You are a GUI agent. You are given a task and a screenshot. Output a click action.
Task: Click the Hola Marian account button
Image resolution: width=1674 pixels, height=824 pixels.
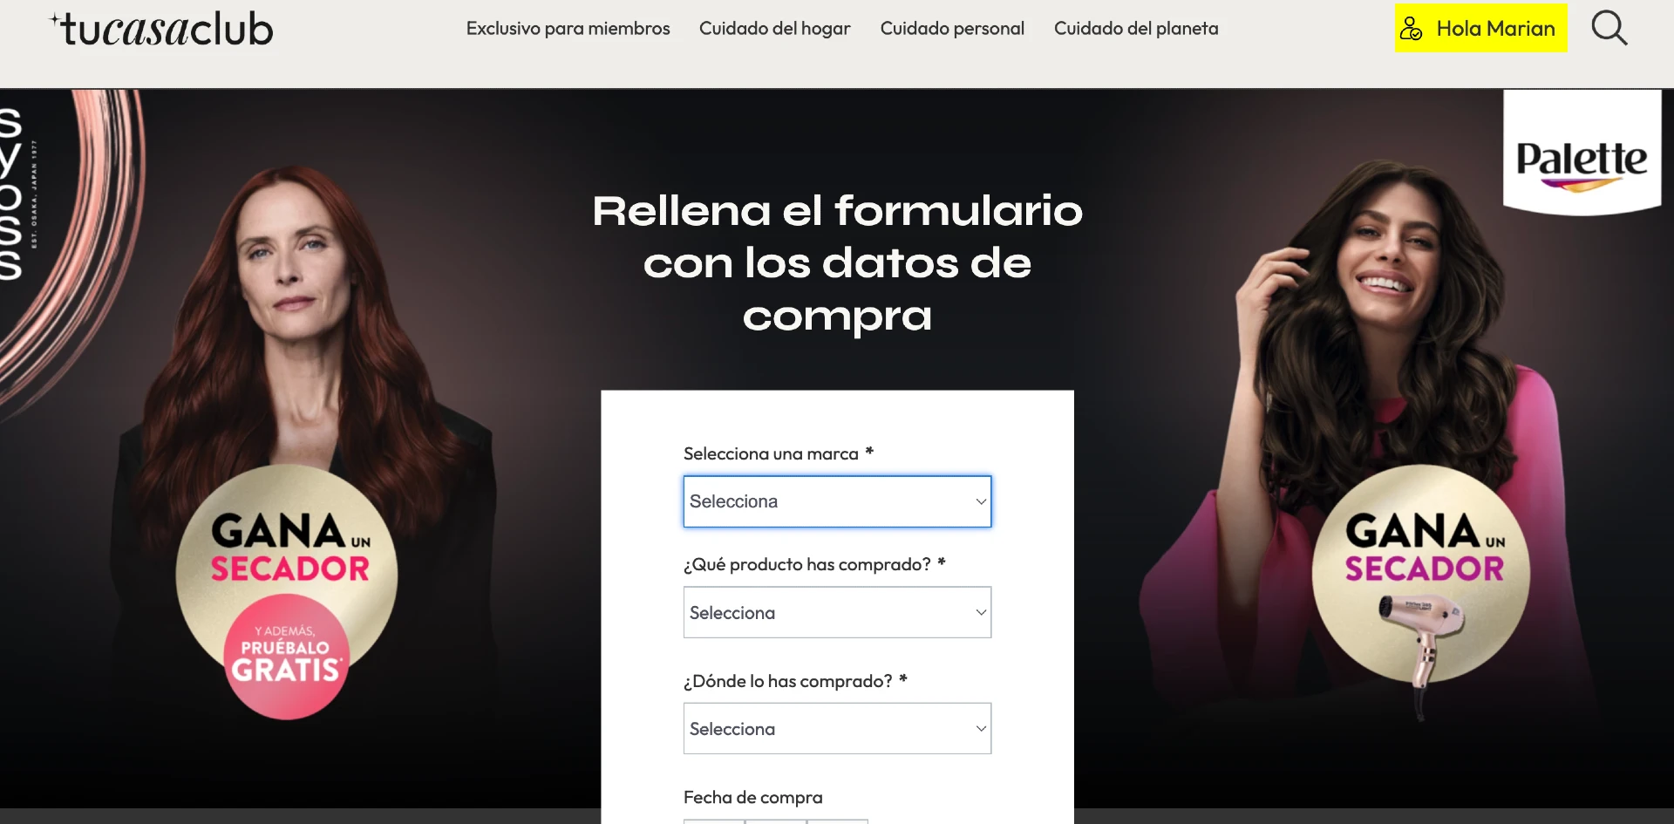(1480, 28)
